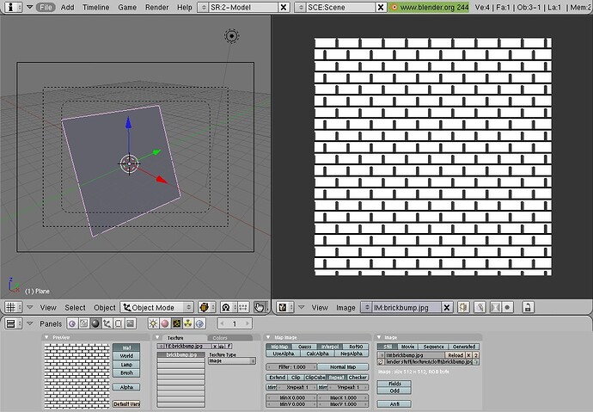Open the Material buttons red sphere icon
The height and width of the screenshot is (412, 593).
tap(165, 323)
